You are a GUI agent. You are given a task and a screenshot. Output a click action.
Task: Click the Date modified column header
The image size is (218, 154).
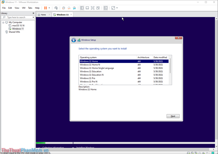coord(161,57)
